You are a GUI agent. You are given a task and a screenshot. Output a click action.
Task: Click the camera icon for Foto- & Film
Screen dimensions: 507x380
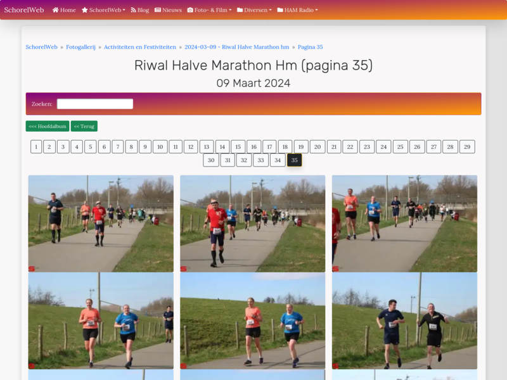[x=190, y=10]
